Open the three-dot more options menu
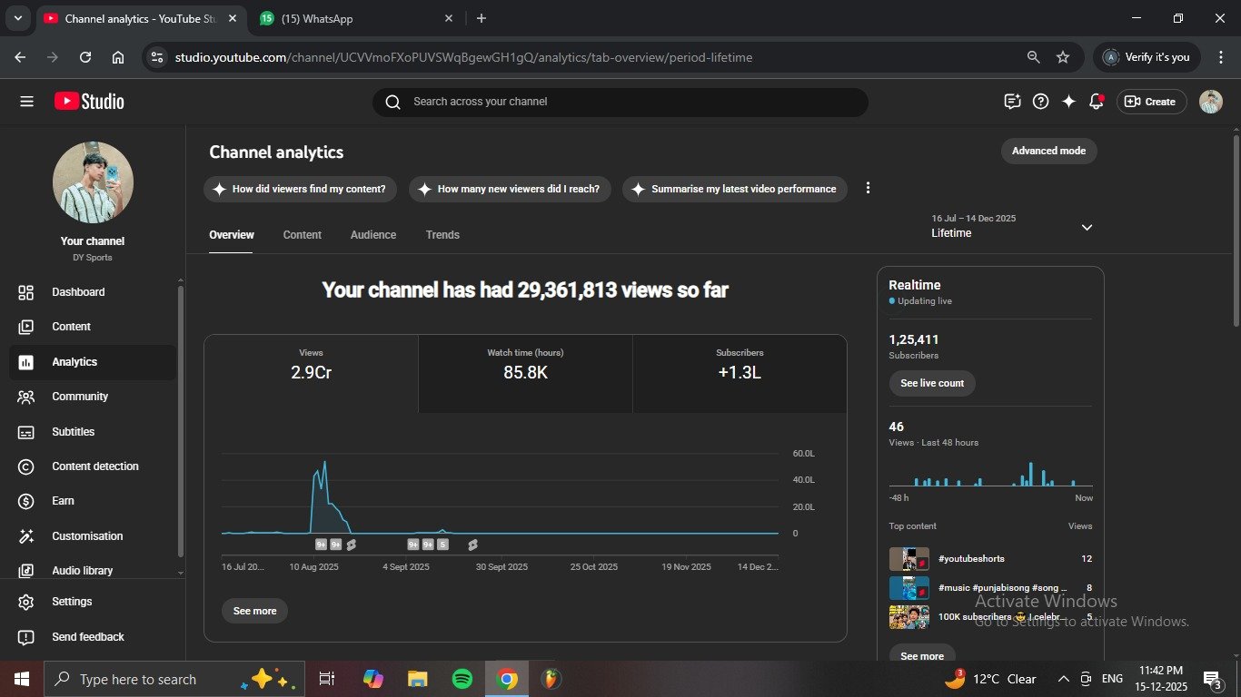The height and width of the screenshot is (697, 1241). coord(868,188)
